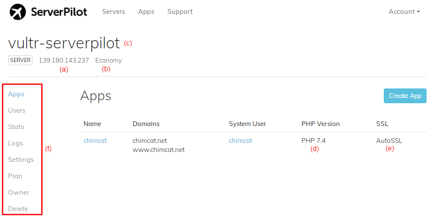The image size is (433, 218).
Task: Open the Servers navigation menu
Action: [114, 12]
